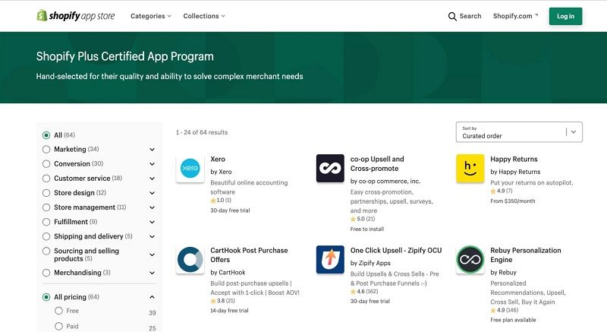This screenshot has height=332, width=607.
Task: Click the Shopify app store logo
Action: [x=76, y=16]
